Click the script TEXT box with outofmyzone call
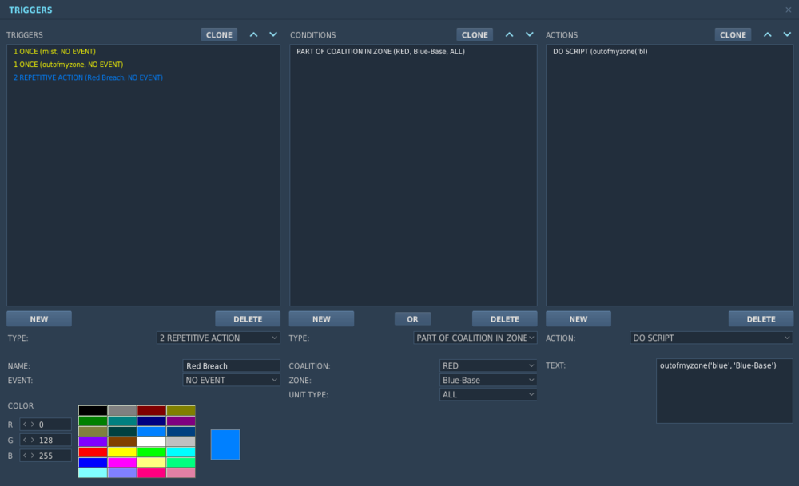Screen dimensions: 799x486 pos(725,391)
